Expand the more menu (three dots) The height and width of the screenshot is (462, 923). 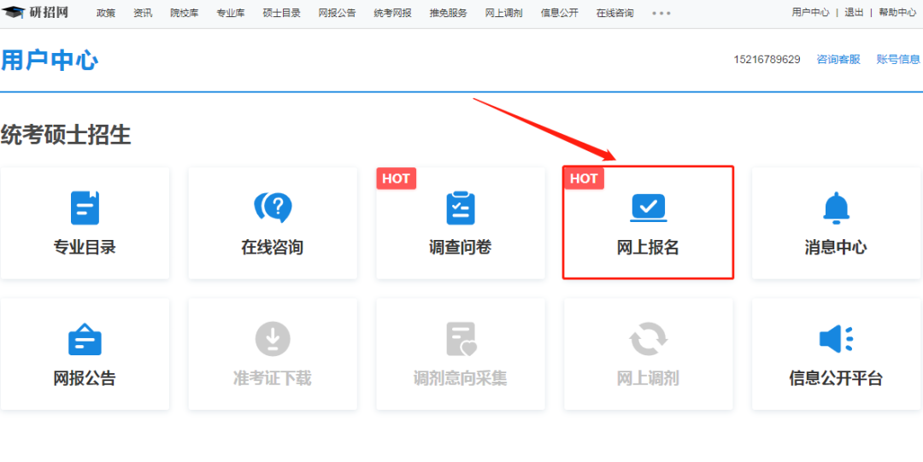[x=661, y=13]
